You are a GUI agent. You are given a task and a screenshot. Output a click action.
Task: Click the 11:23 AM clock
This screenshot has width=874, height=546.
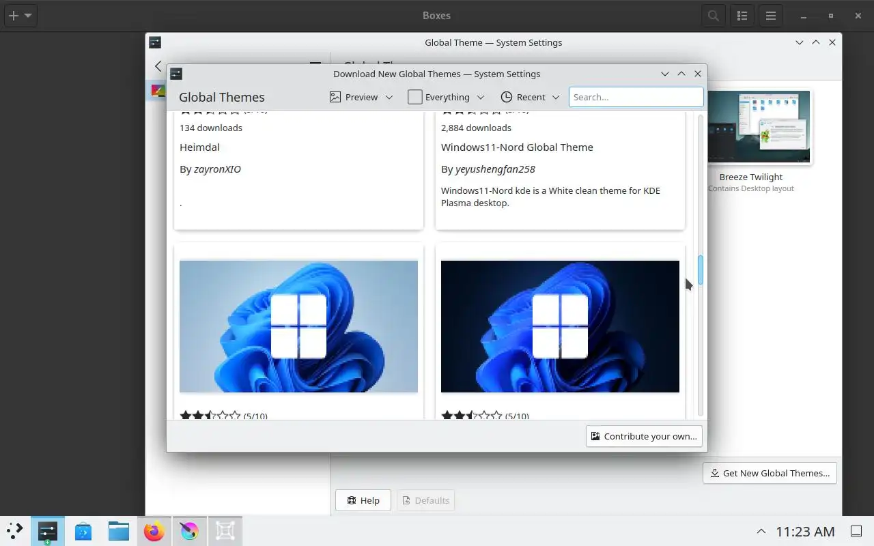[x=805, y=531]
